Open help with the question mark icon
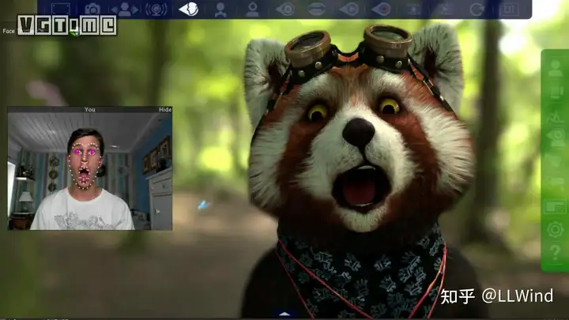 [556, 253]
